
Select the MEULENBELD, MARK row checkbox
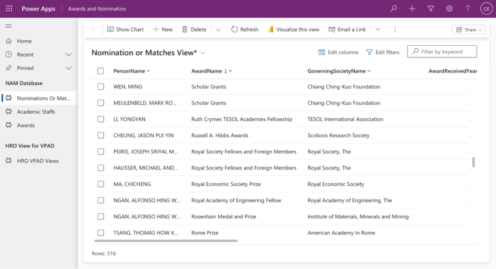coord(100,103)
